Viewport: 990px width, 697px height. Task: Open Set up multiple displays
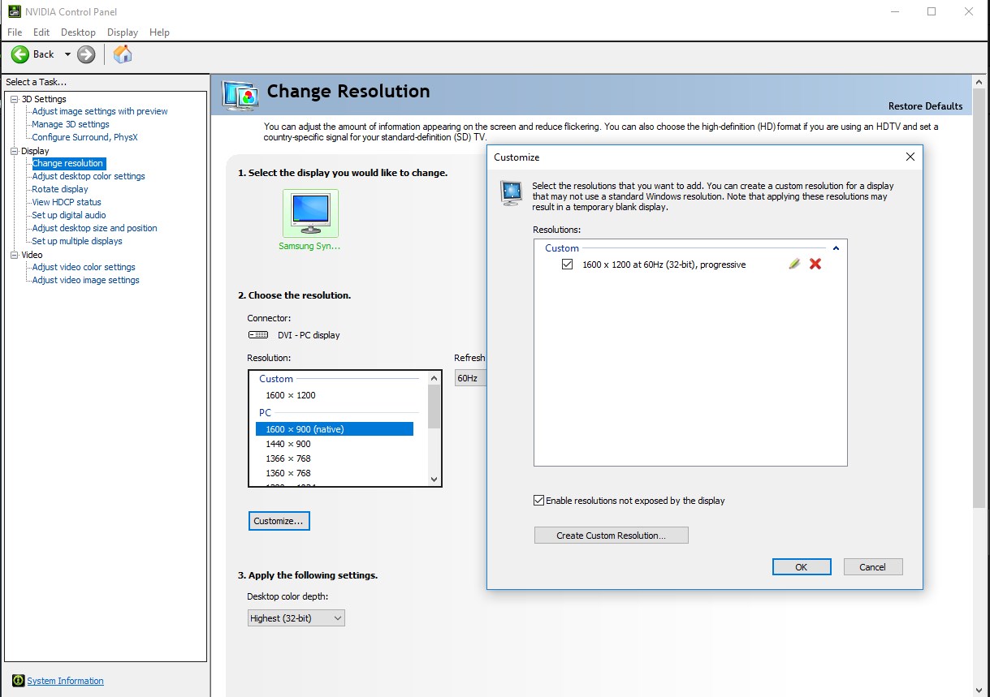pyautogui.click(x=77, y=241)
